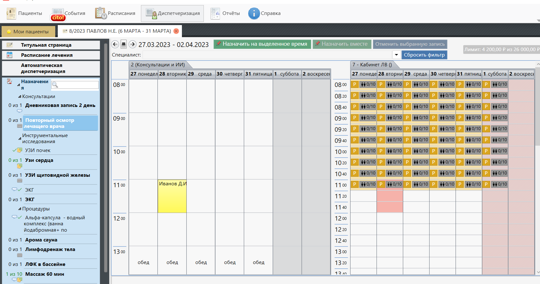Open the Отчёты reports icon

pos(215,13)
